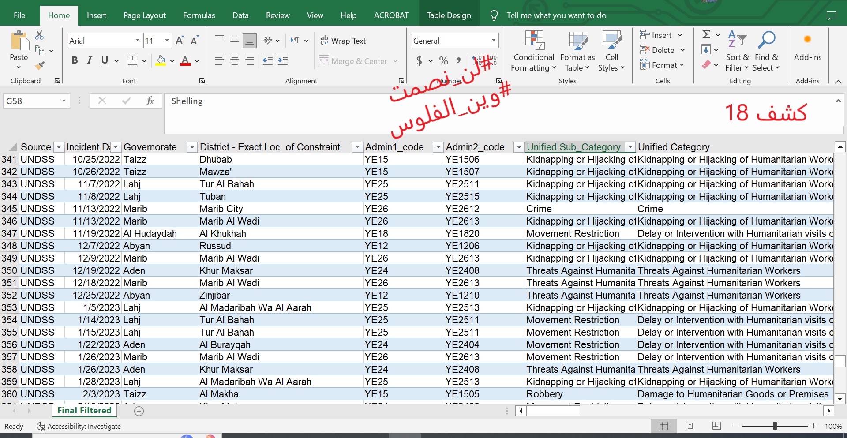Click the Insert Function fx icon
Image resolution: width=847 pixels, height=438 pixels.
coord(150,101)
